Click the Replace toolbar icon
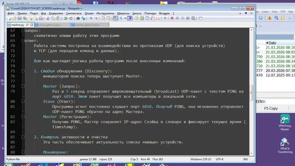 [x=83, y=18]
